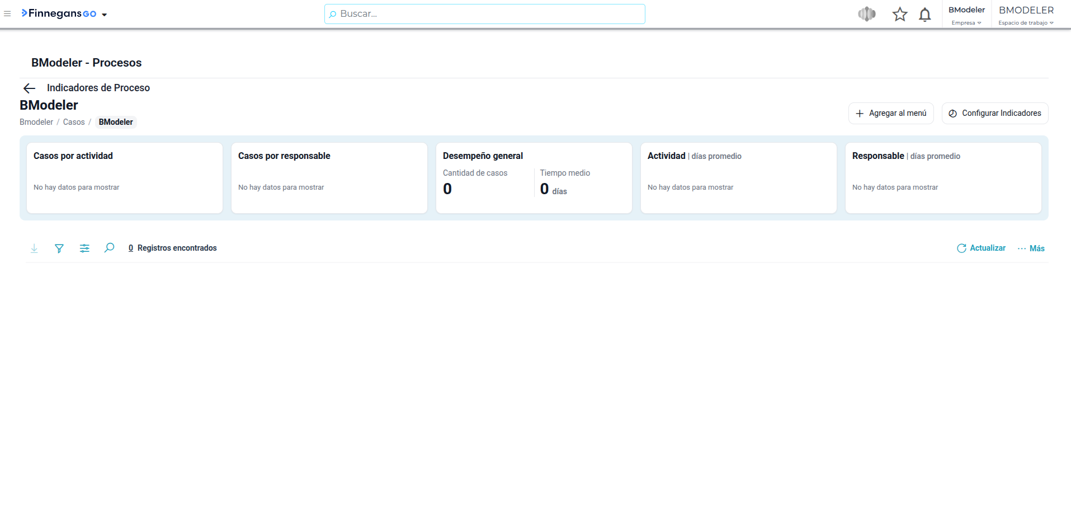Image resolution: width=1071 pixels, height=507 pixels.
Task: Go back with the left arrow icon
Action: pyautogui.click(x=29, y=88)
